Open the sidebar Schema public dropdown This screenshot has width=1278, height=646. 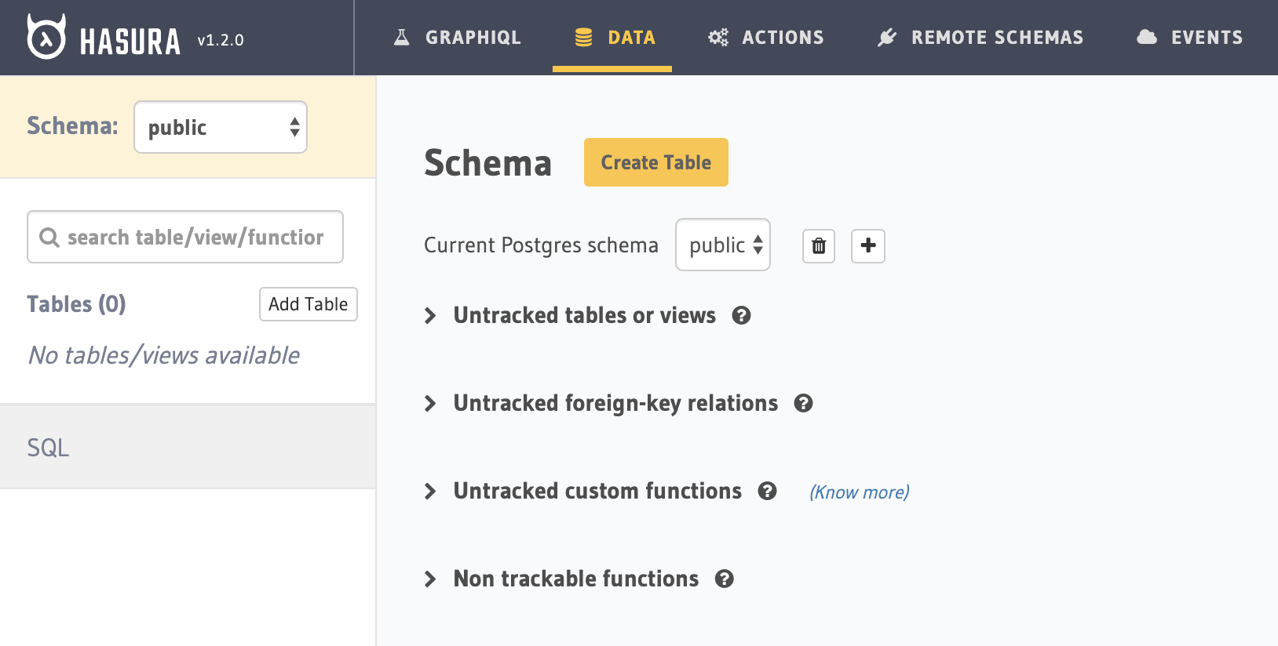pos(221,127)
